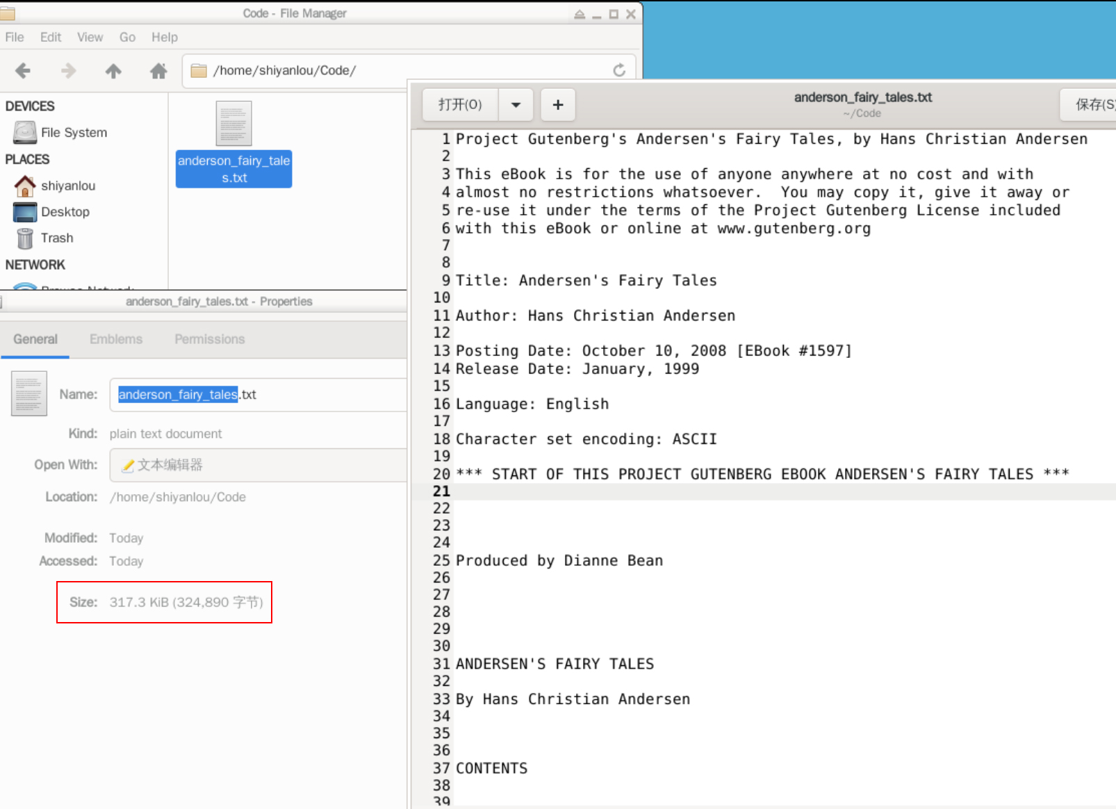Viewport: 1116px width, 809px height.
Task: Click 'plain text document' Kind value
Action: (165, 434)
